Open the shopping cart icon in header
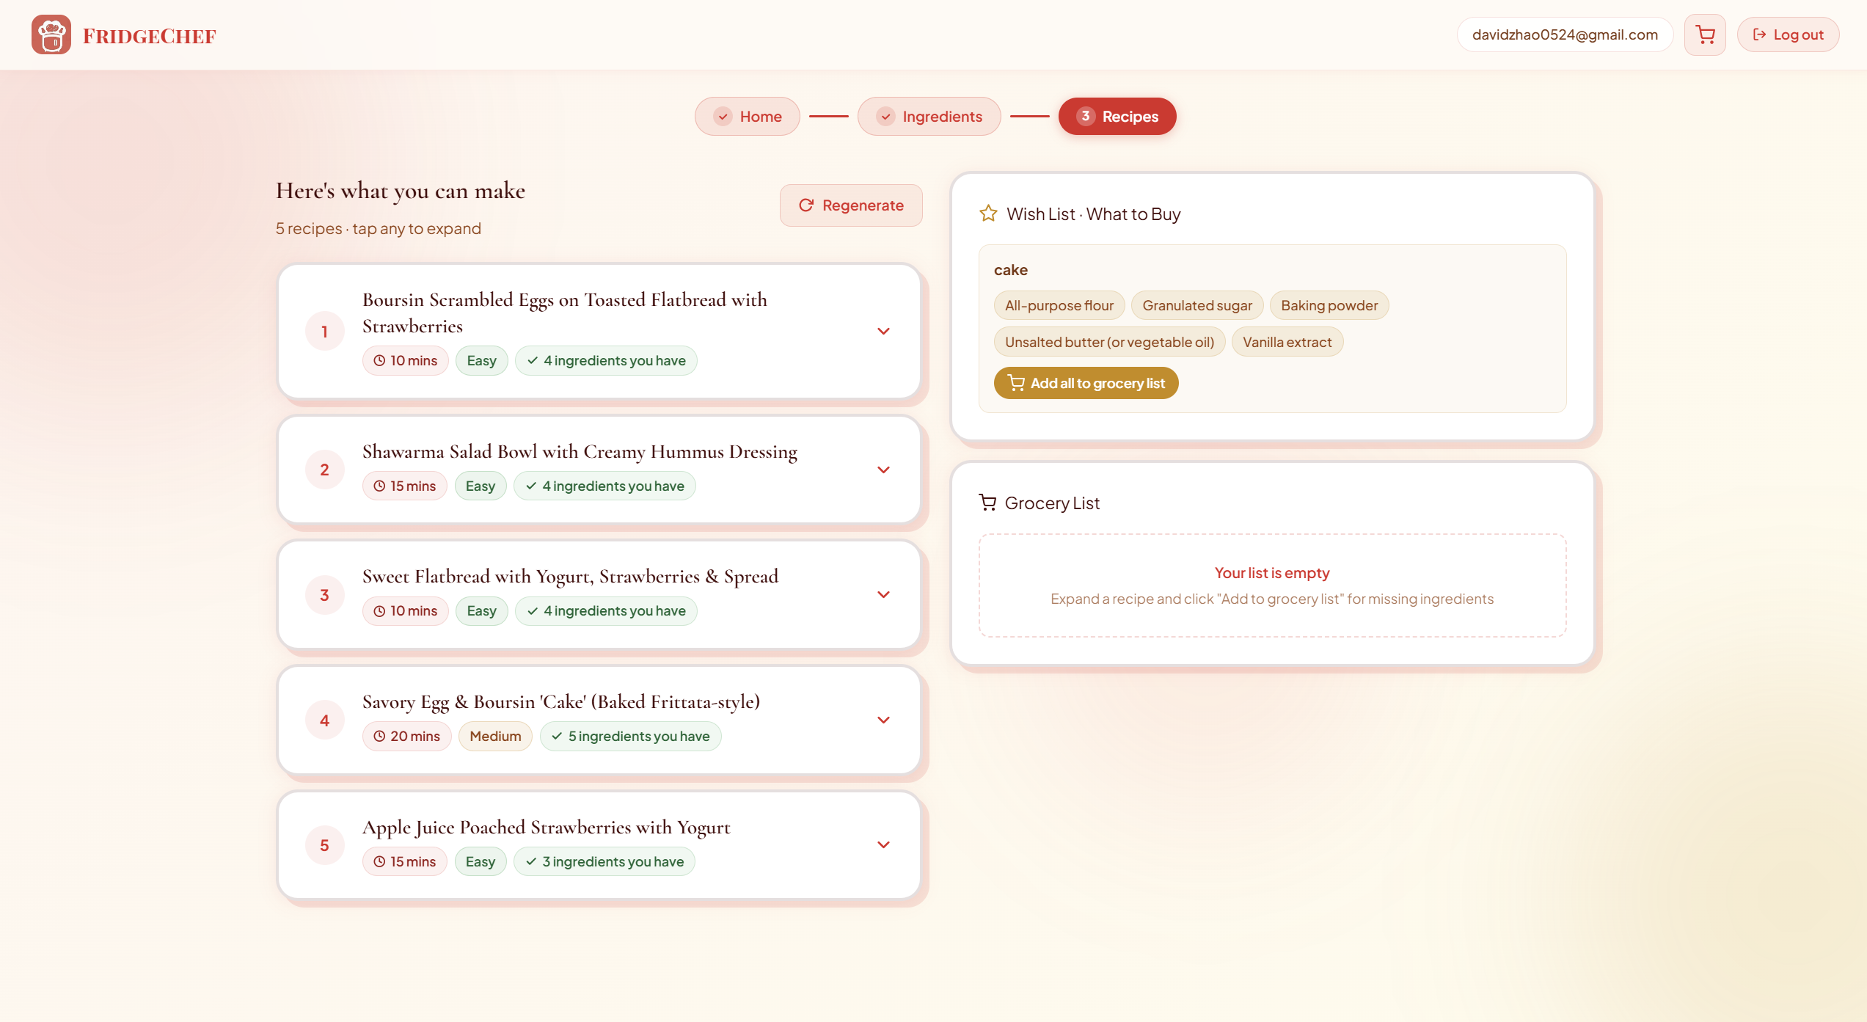Image resolution: width=1867 pixels, height=1022 pixels. coord(1705,34)
